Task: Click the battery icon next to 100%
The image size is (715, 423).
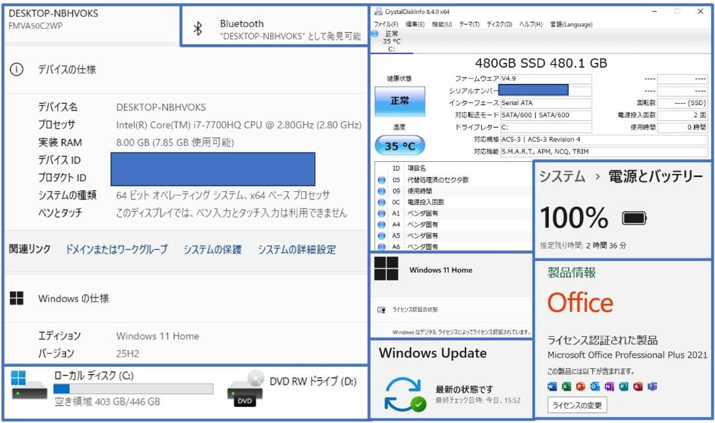Action: [633, 217]
